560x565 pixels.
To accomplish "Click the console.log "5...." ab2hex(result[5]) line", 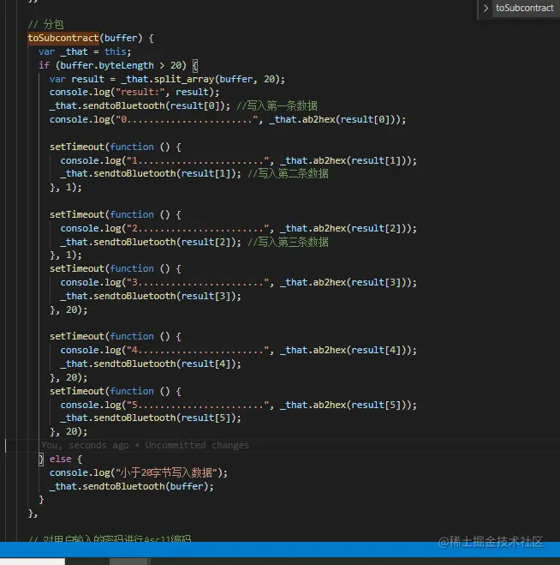I will pyautogui.click(x=239, y=405).
